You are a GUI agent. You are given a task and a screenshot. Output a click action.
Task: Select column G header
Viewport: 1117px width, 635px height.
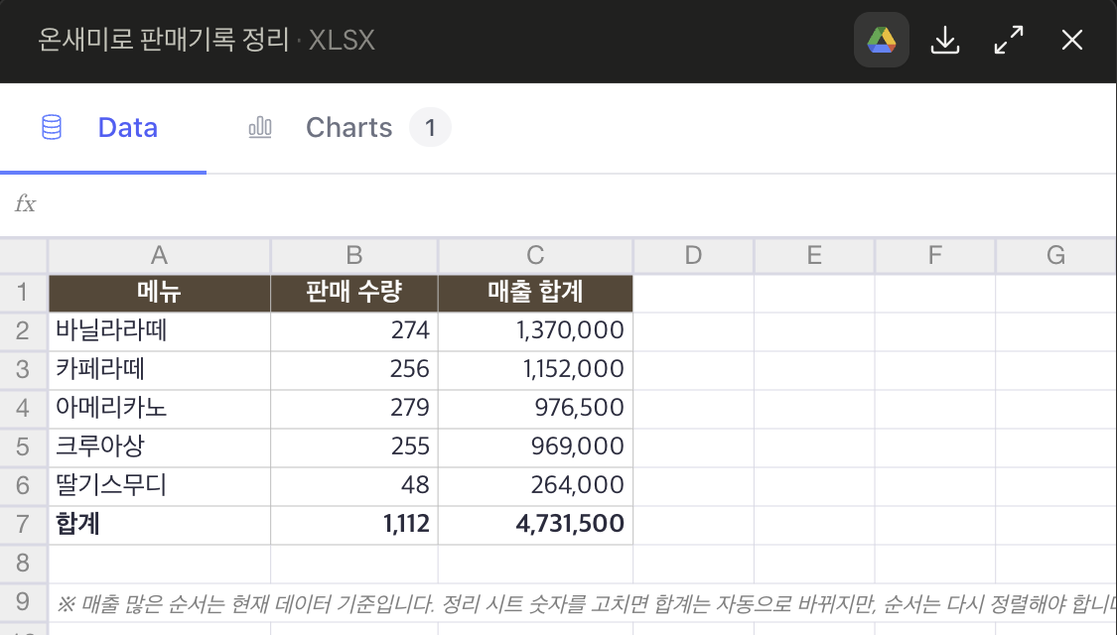(1055, 255)
